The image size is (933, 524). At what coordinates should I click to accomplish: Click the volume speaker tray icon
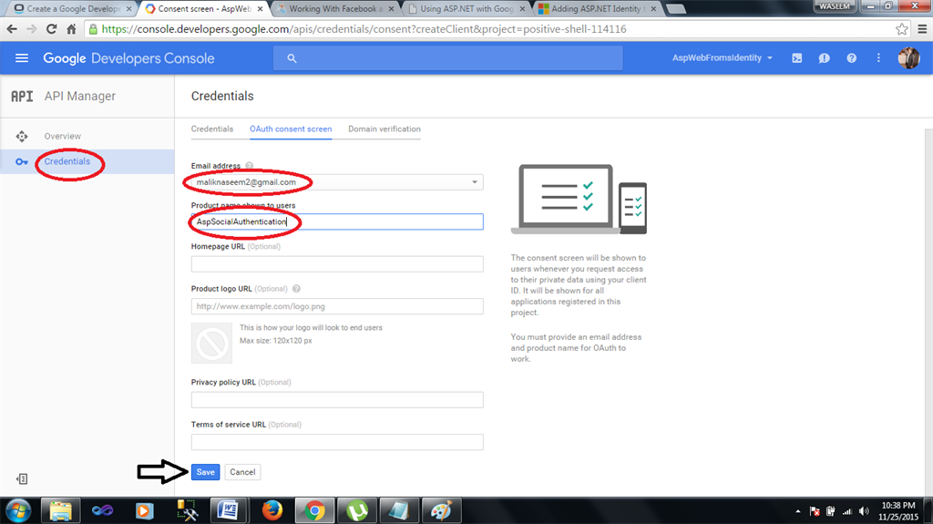(864, 511)
